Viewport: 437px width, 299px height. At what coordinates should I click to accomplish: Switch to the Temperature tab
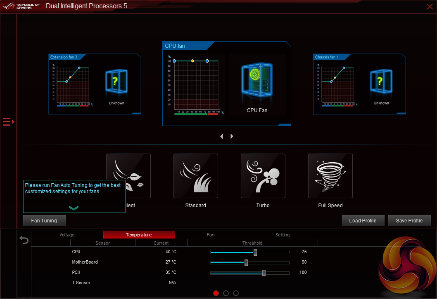(x=139, y=235)
